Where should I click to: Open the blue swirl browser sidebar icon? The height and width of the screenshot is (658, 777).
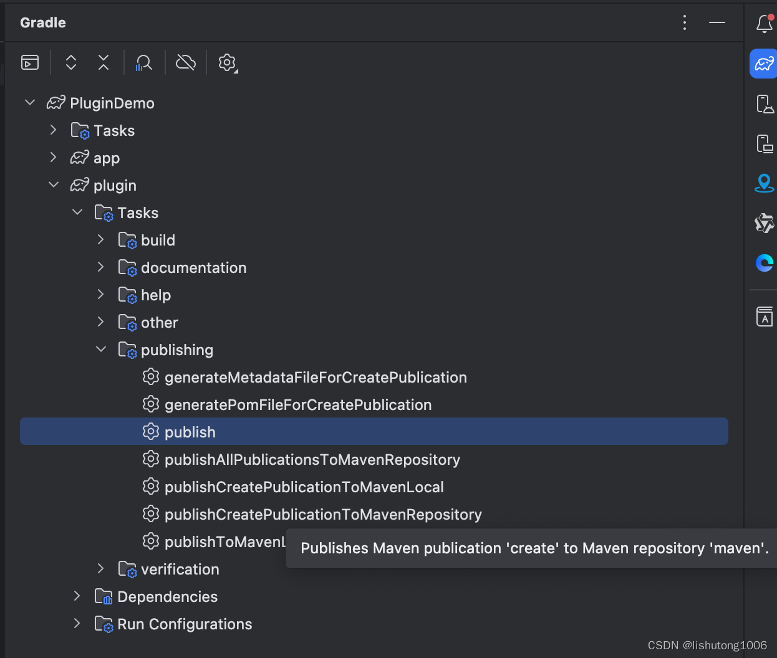pos(765,263)
